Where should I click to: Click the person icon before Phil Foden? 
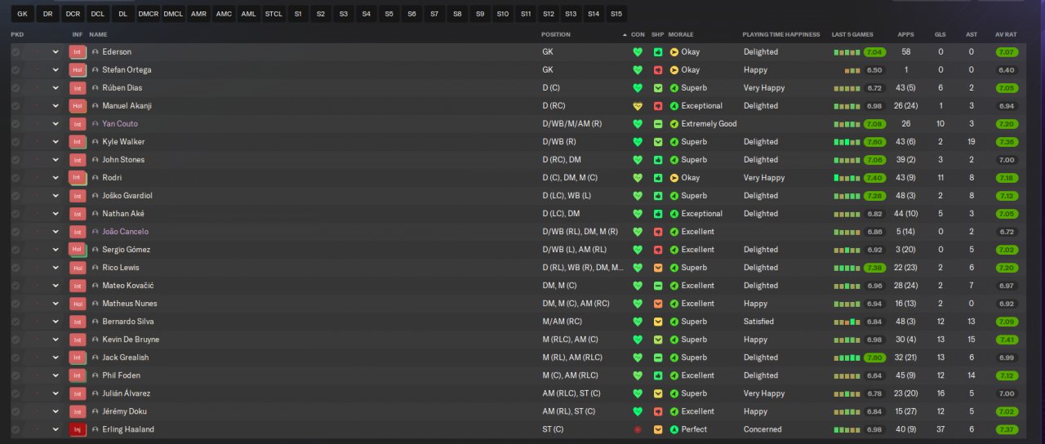pos(95,375)
